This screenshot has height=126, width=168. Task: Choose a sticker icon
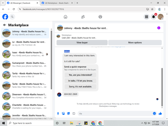click(x=69, y=114)
